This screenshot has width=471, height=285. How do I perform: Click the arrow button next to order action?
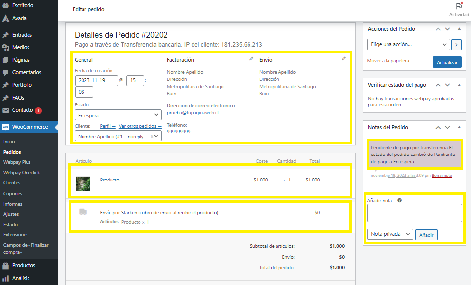456,45
